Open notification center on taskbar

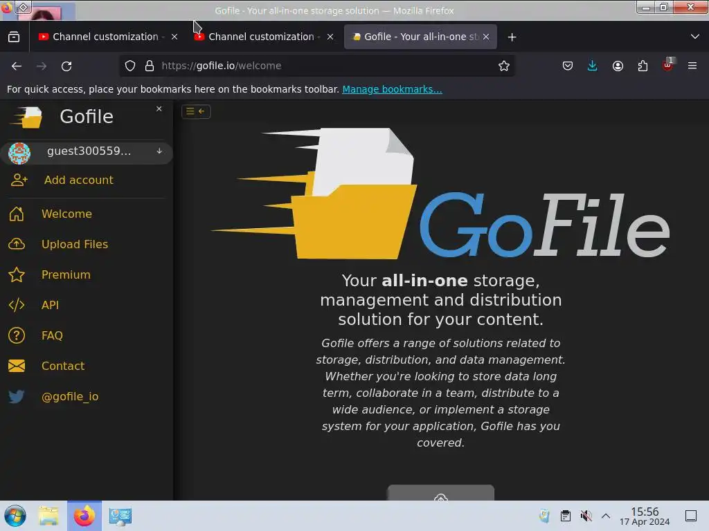click(690, 516)
